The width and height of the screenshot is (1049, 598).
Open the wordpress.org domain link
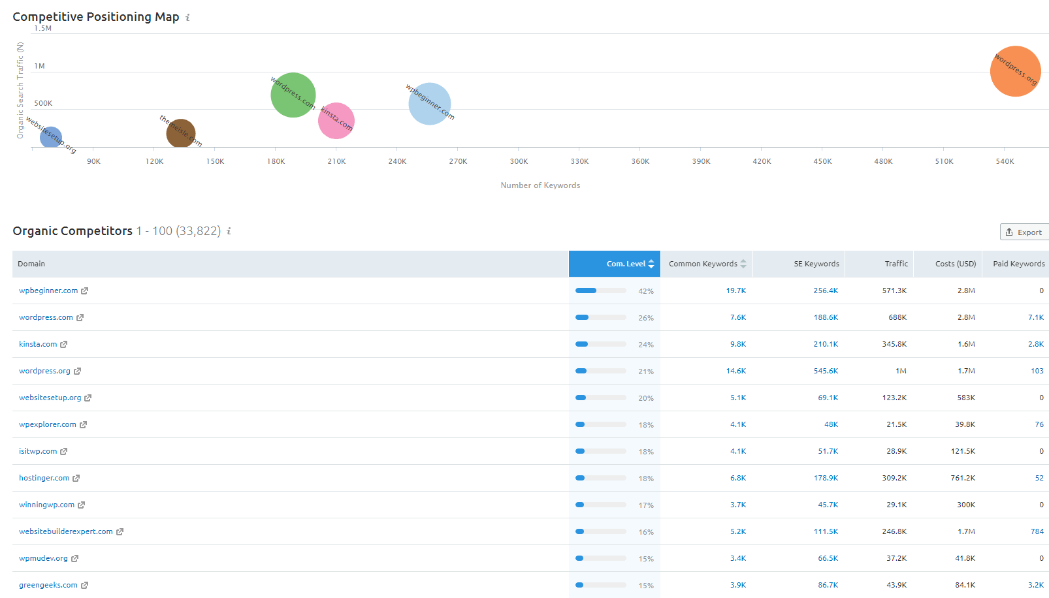(x=44, y=371)
